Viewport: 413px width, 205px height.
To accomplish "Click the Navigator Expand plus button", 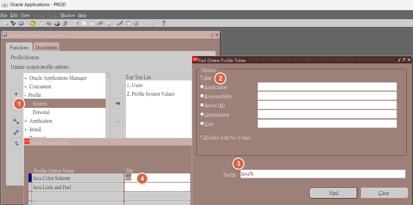I will (16, 94).
